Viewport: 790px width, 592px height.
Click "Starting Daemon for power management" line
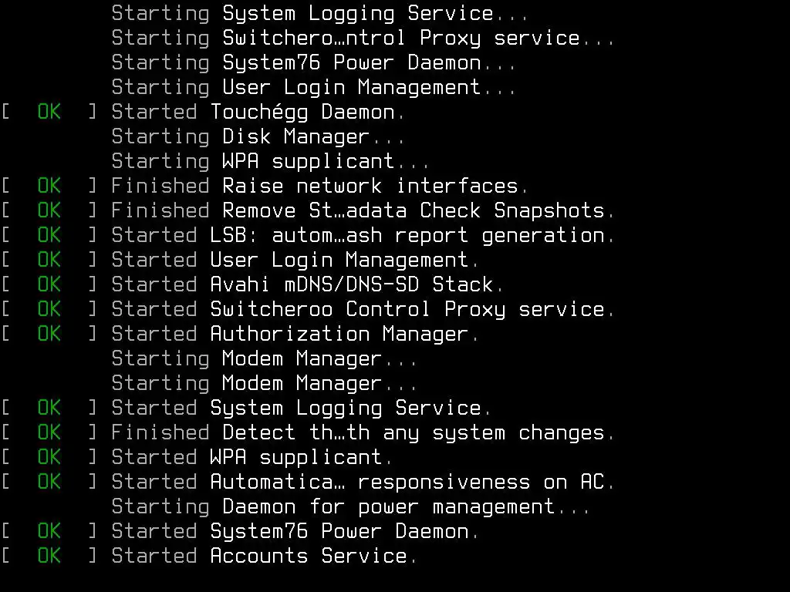tap(350, 506)
